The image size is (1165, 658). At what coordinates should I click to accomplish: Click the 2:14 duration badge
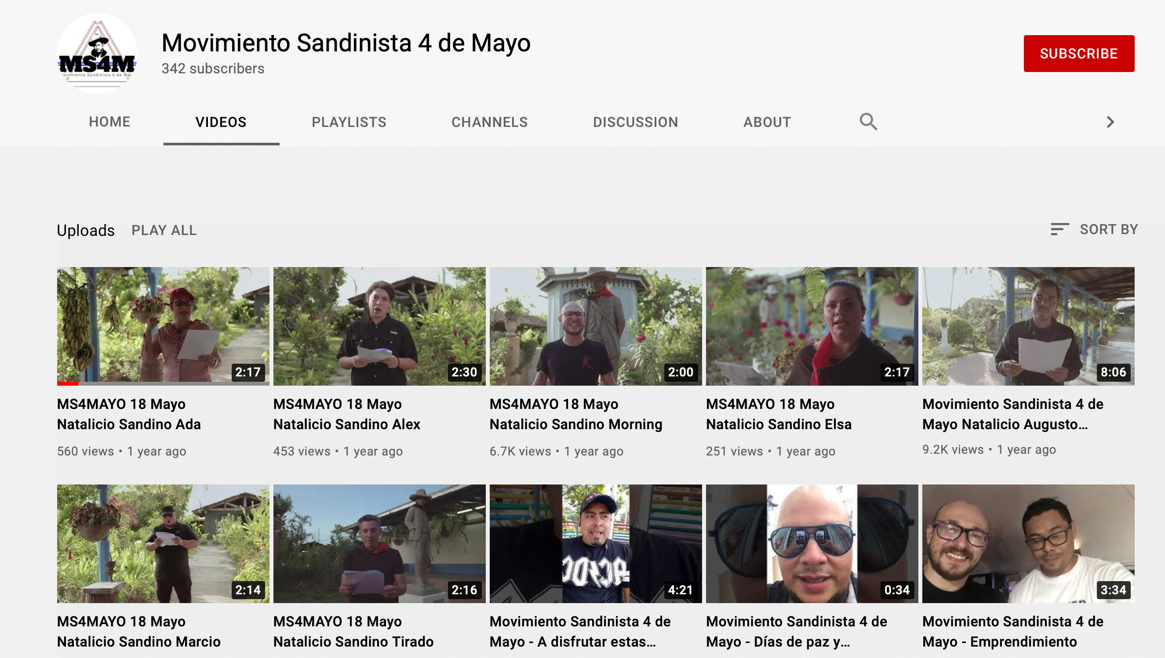(x=248, y=590)
